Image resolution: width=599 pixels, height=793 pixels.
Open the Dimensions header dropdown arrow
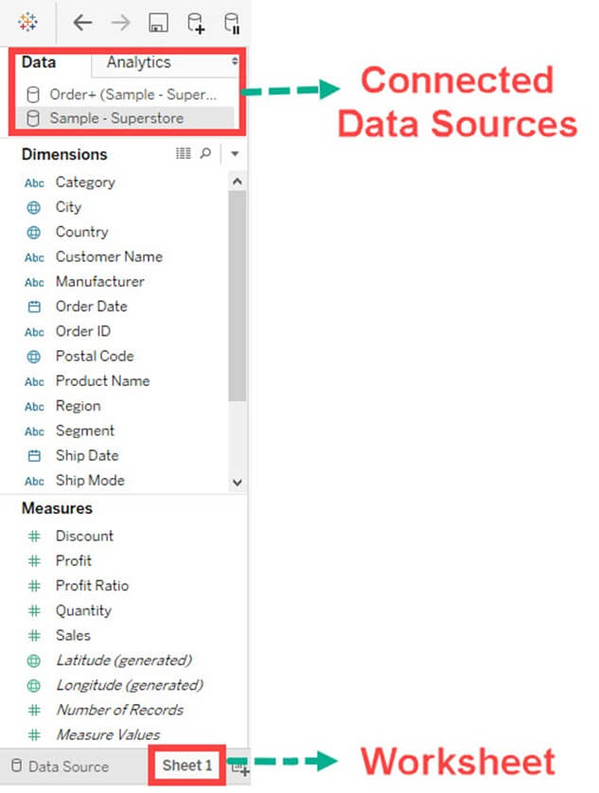[x=235, y=153]
